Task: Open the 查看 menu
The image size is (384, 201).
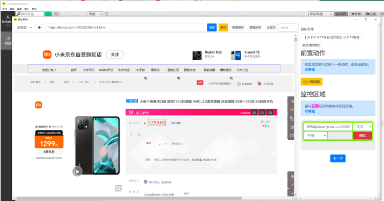Action: coord(19,9)
